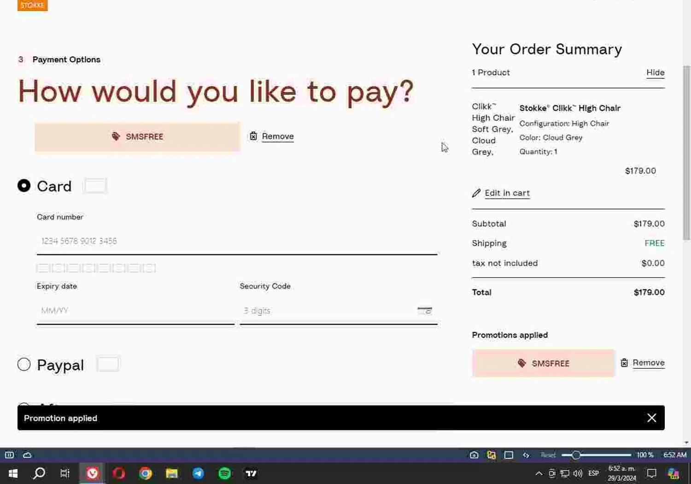Screen dimensions: 691x484
Task: Toggle the Vivaldi side panel button
Action: click(x=9, y=455)
